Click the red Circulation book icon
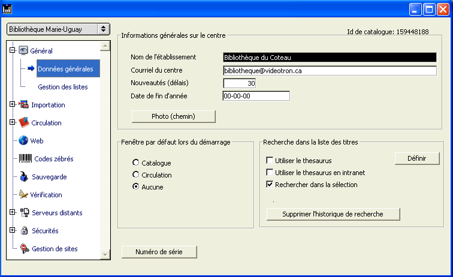453x277 pixels. [23, 123]
